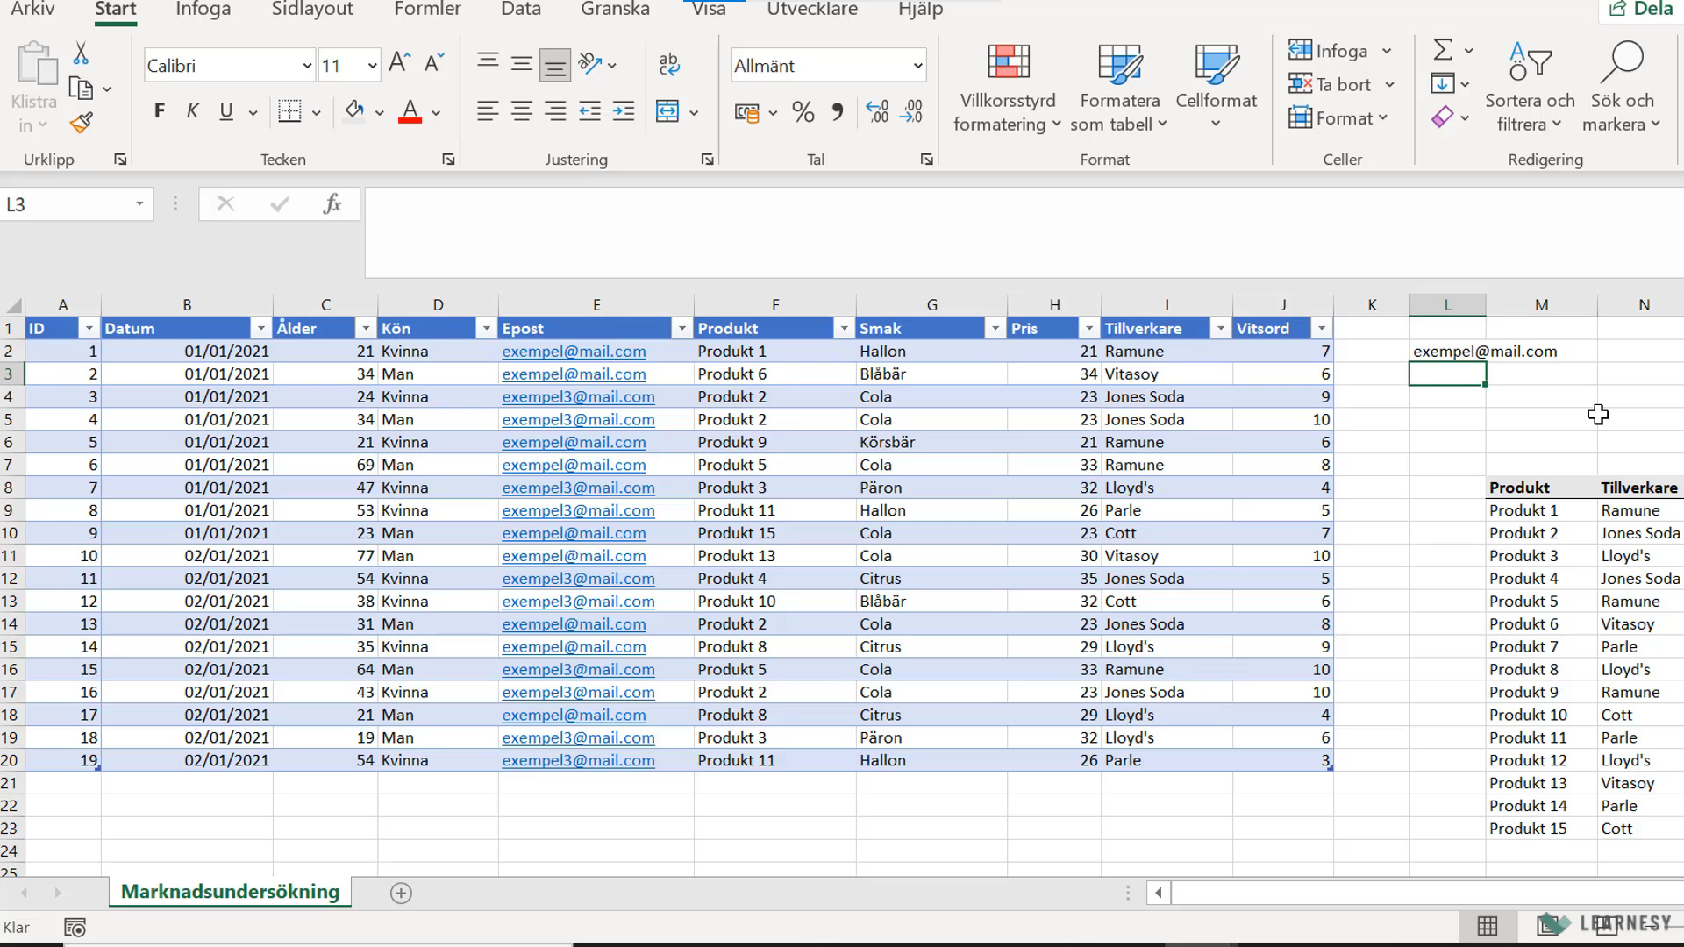Click the horizontal scrollbar left arrow

point(1159,893)
